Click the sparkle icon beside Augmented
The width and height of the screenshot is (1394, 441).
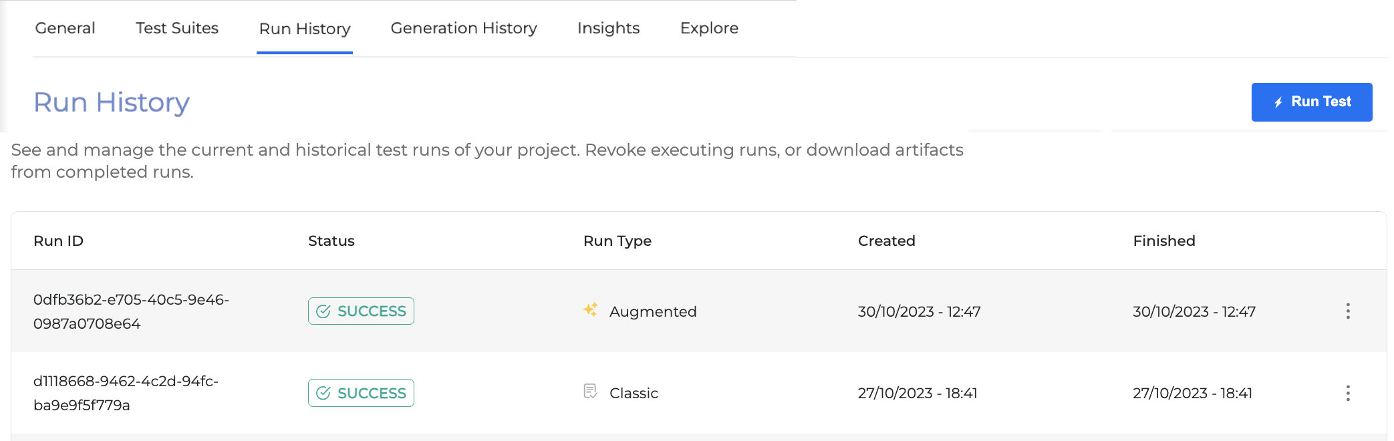click(590, 310)
